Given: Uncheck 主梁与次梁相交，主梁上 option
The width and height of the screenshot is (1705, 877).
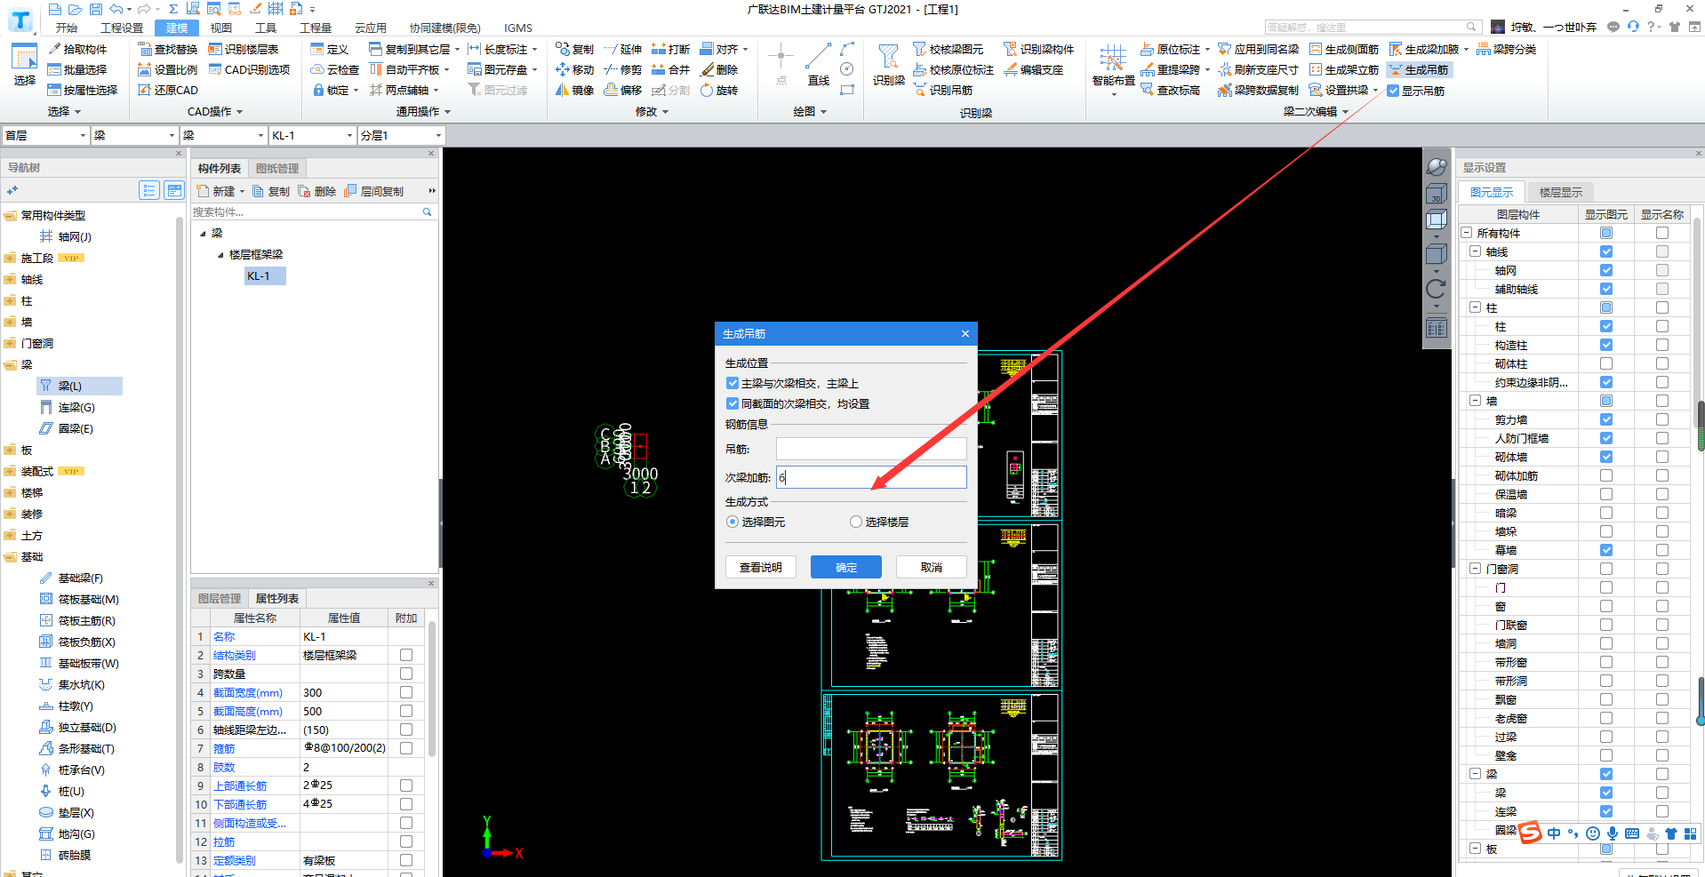Looking at the screenshot, I should pyautogui.click(x=732, y=383).
